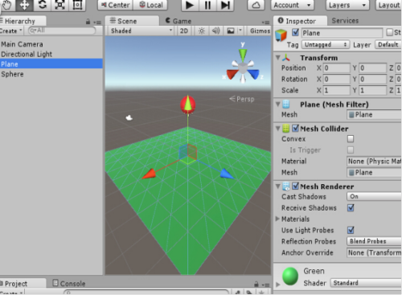The image size is (402, 295).
Task: Select the Move tool
Action: tap(24, 5)
